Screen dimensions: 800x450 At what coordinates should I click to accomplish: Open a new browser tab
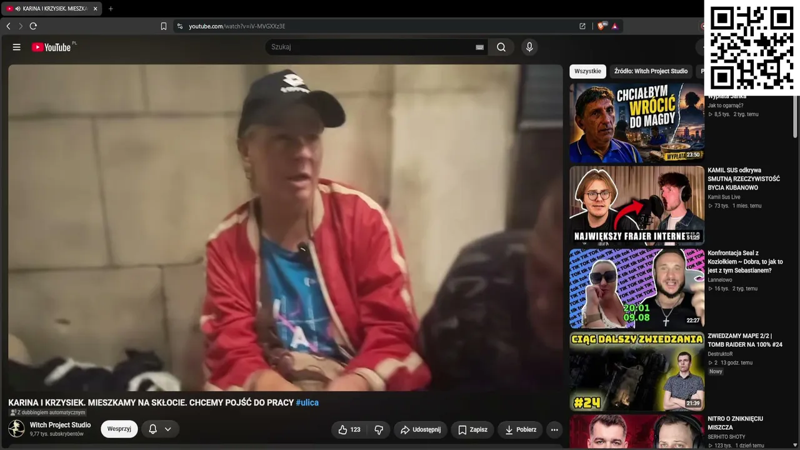[x=111, y=9]
